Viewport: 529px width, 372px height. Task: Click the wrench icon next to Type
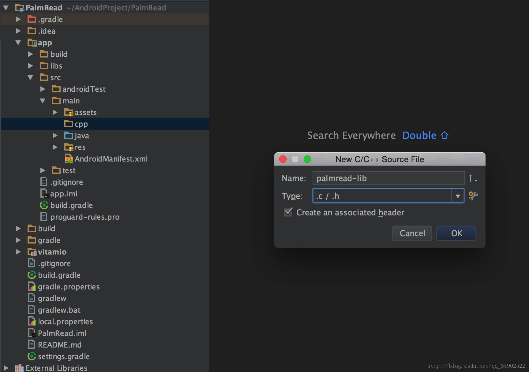pyautogui.click(x=473, y=196)
